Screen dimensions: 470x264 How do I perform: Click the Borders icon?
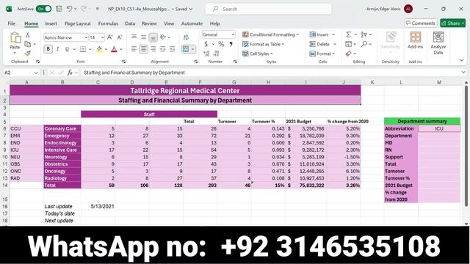(83, 49)
